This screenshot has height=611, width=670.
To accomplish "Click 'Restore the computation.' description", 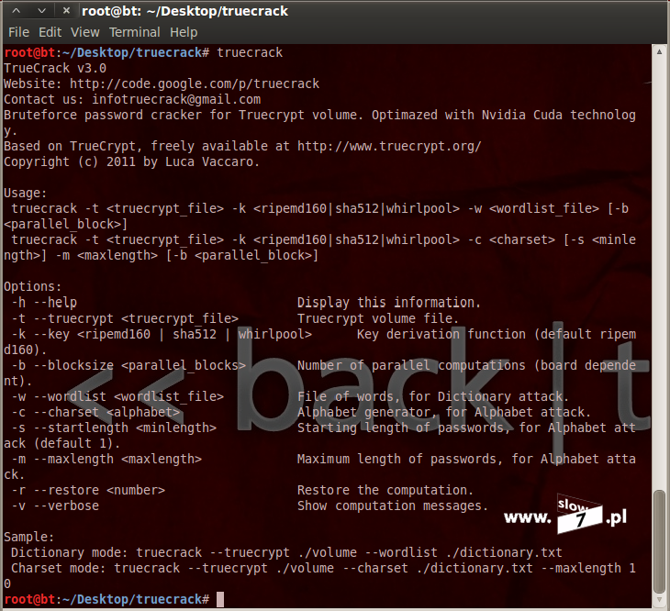I will pos(385,490).
